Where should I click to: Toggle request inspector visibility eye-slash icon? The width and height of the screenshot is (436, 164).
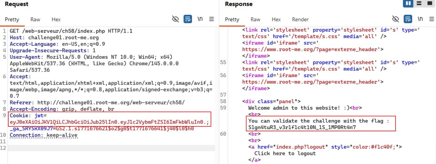click(x=175, y=19)
